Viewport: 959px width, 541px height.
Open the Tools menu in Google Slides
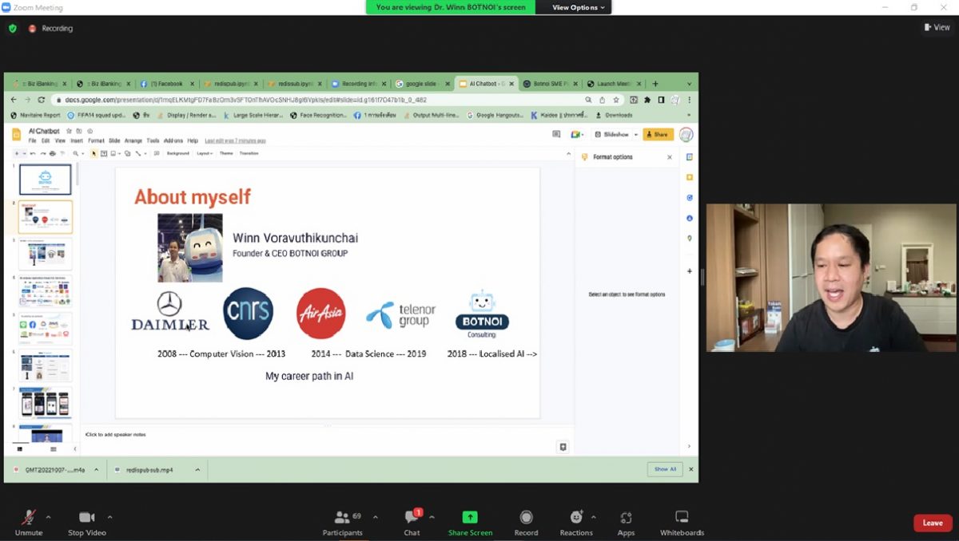(153, 140)
